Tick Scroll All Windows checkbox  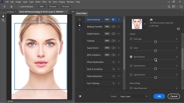[x=19, y=7]
